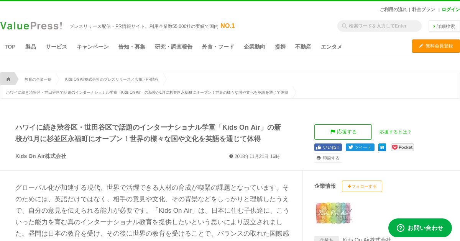Click the home icon in breadcrumb

click(x=8, y=79)
